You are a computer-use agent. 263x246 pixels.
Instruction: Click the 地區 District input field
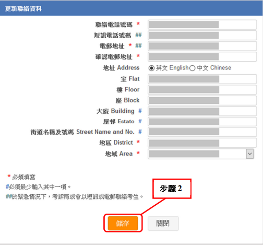click(x=202, y=143)
